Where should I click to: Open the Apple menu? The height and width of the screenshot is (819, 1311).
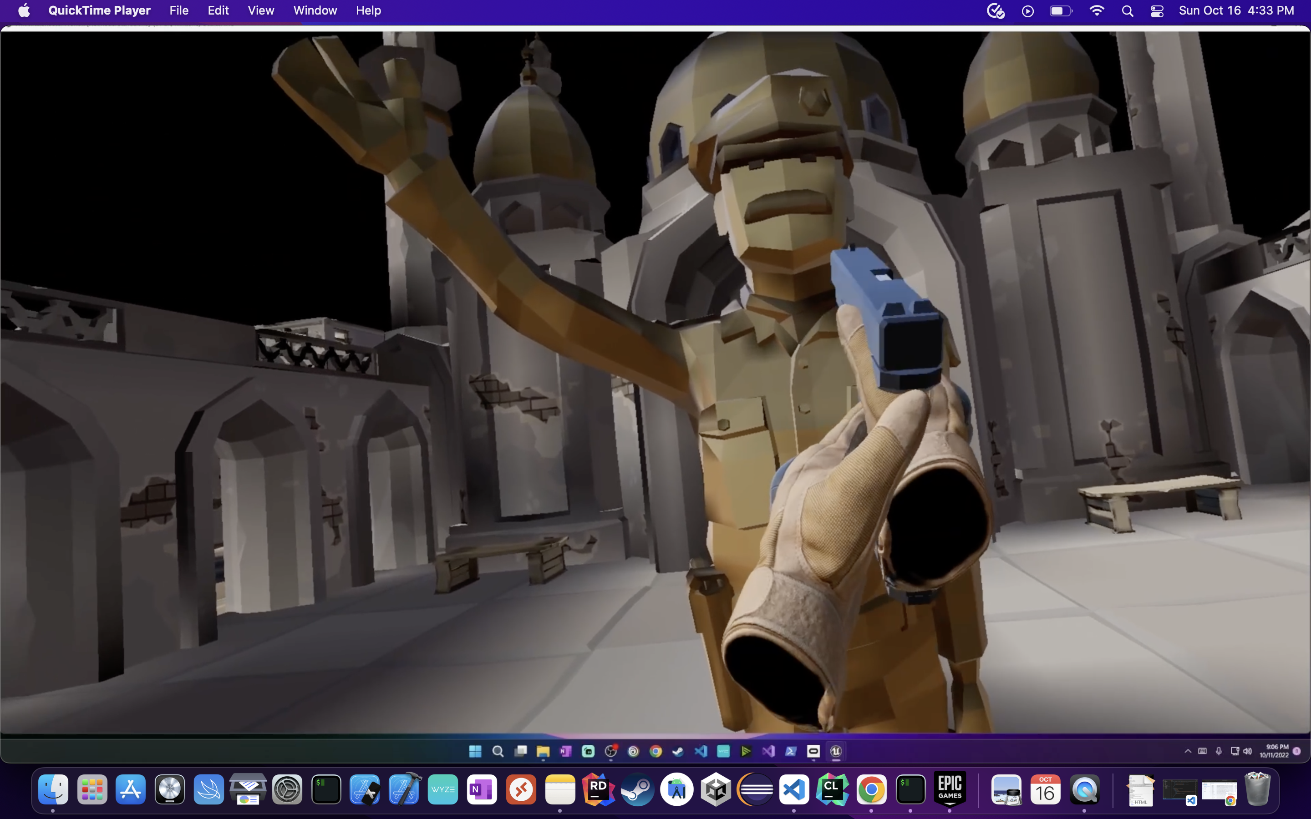click(24, 10)
